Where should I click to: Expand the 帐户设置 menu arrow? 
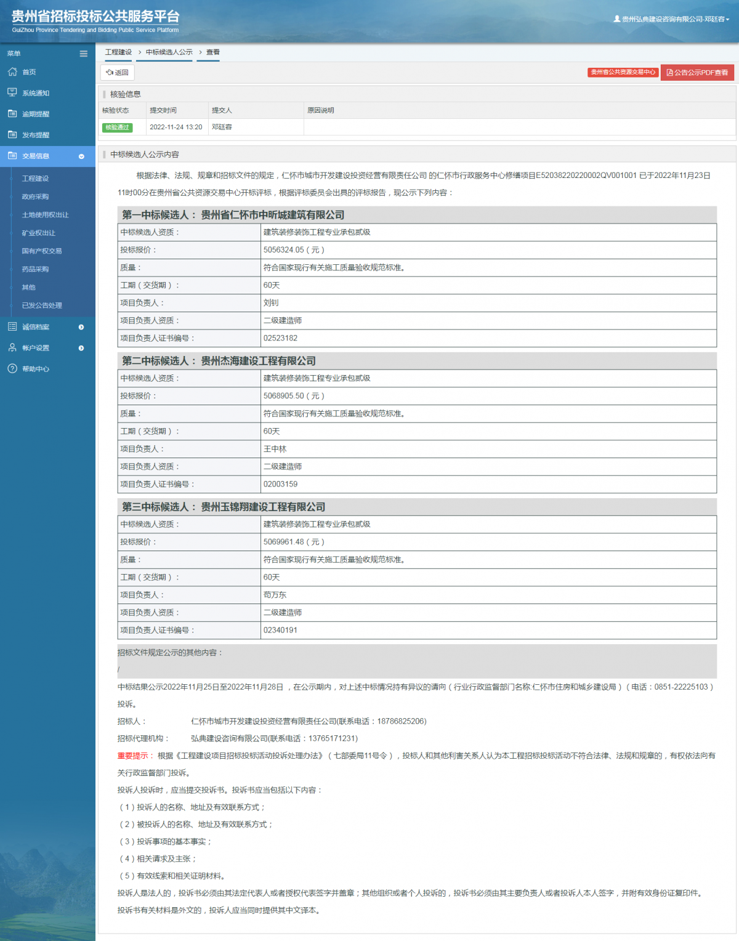coord(81,348)
